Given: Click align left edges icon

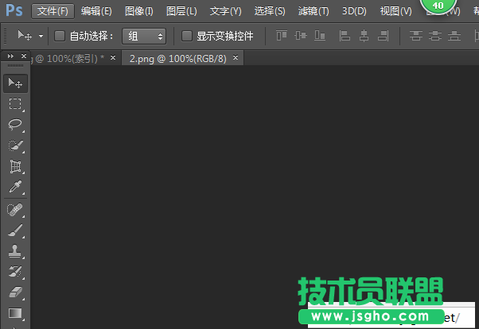Looking at the screenshot, I should (345, 36).
